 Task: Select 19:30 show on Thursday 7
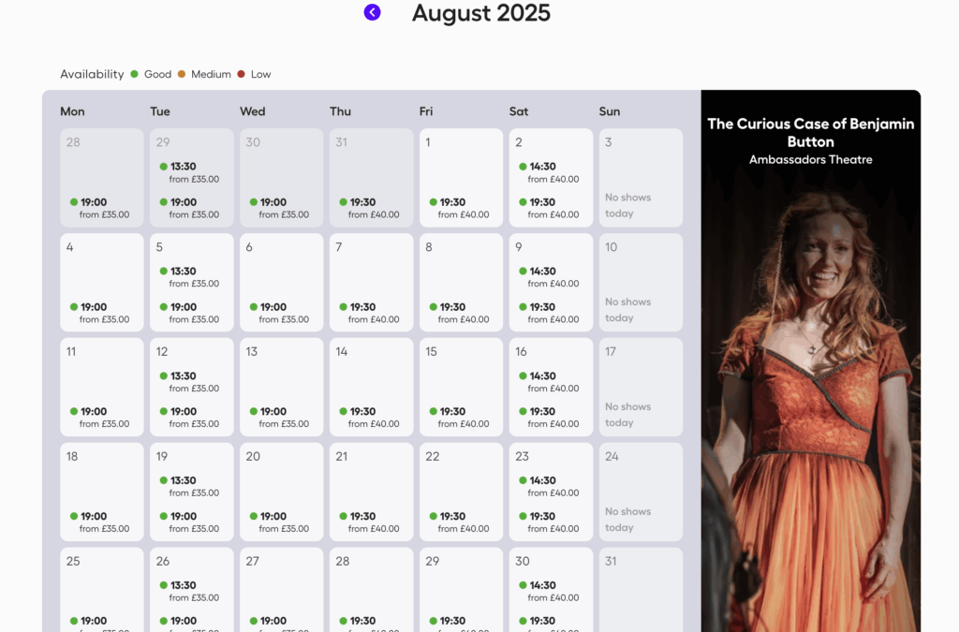tap(369, 313)
